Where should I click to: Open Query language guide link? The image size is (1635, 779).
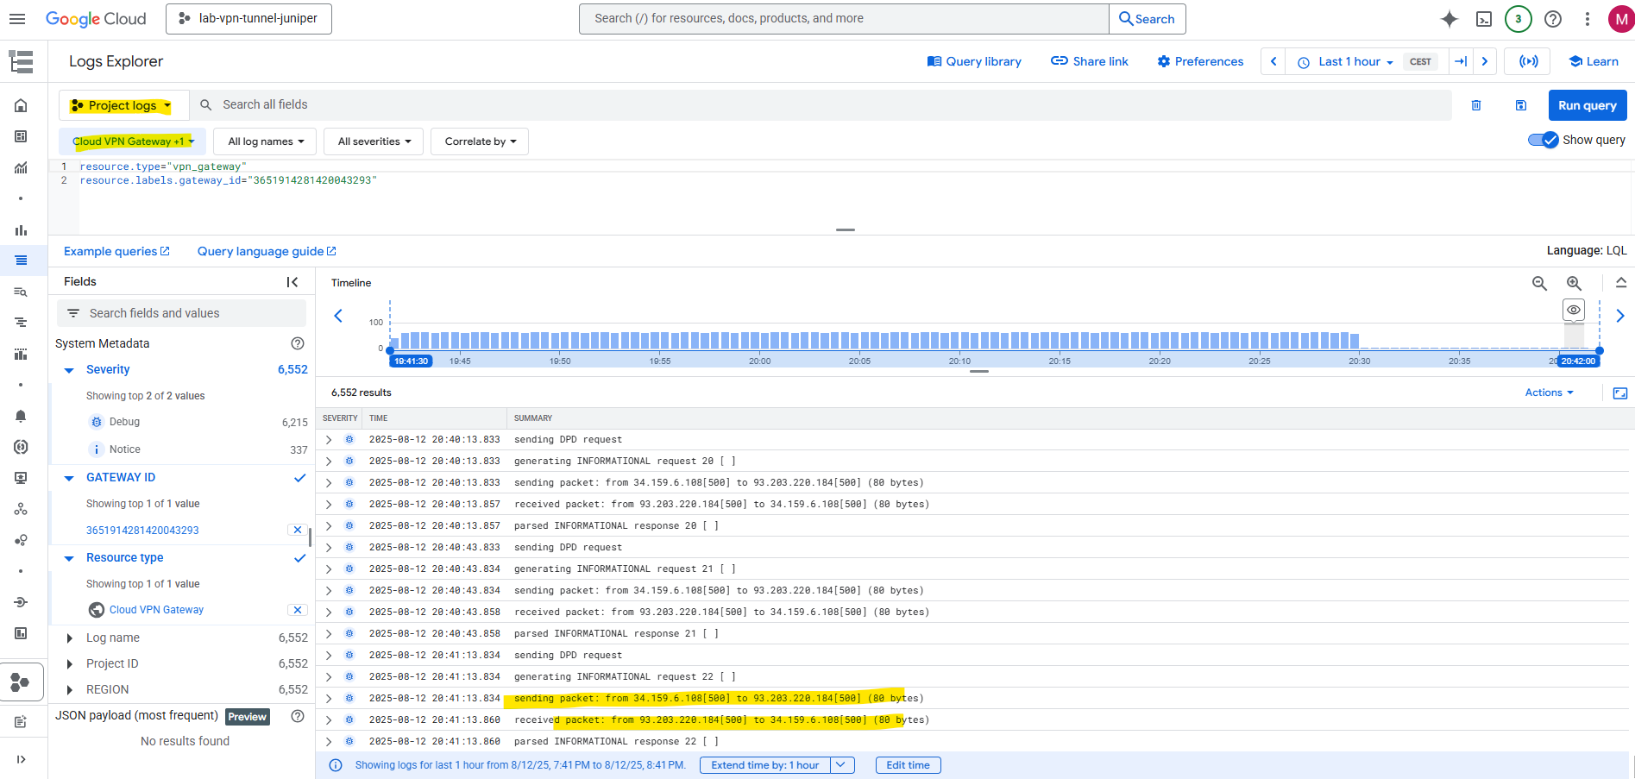pos(267,251)
